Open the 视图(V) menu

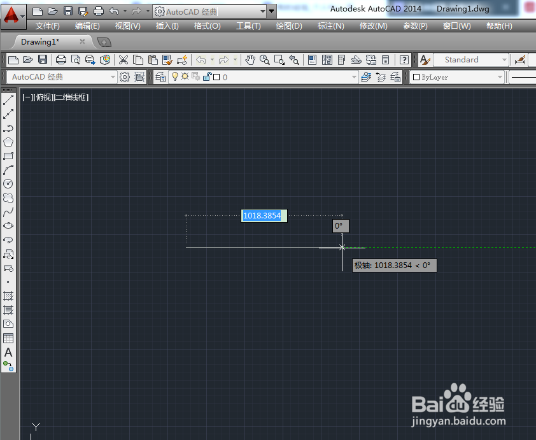[x=128, y=26]
